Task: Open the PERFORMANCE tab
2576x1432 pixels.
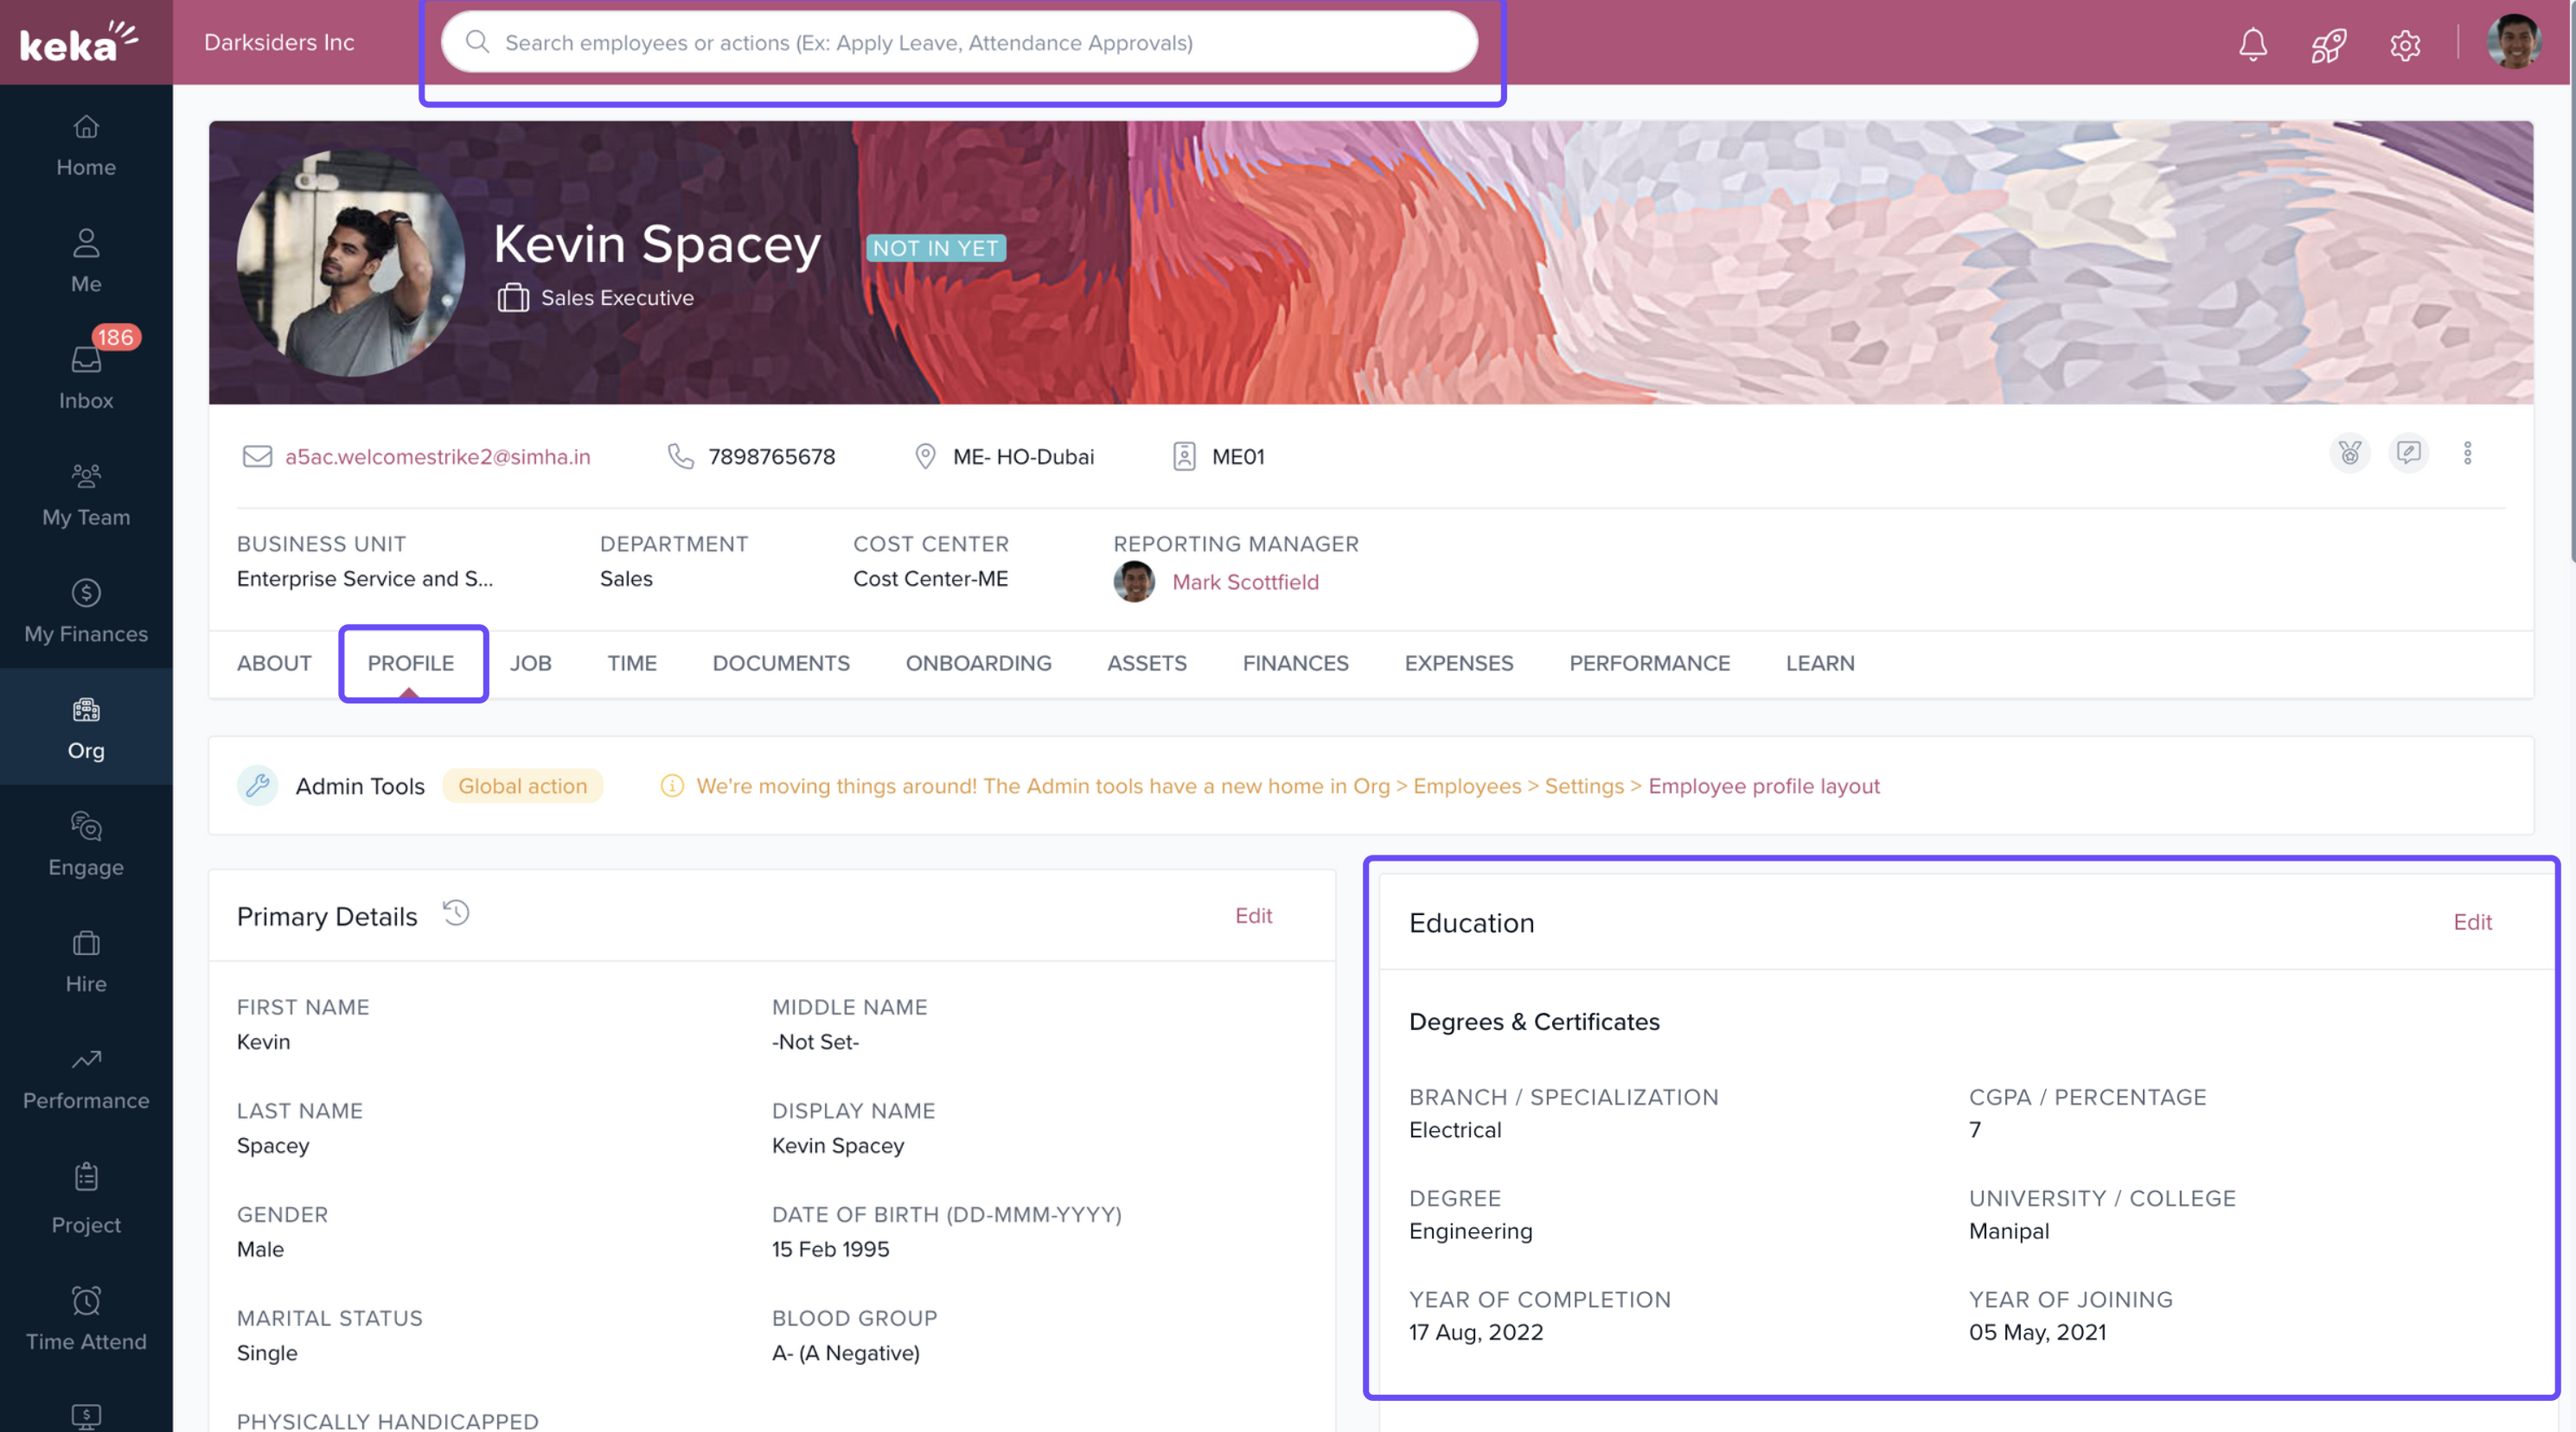Action: [x=1649, y=663]
